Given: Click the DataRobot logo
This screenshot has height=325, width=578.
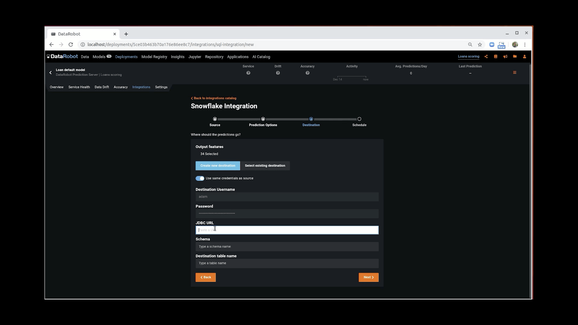Looking at the screenshot, I should [62, 56].
